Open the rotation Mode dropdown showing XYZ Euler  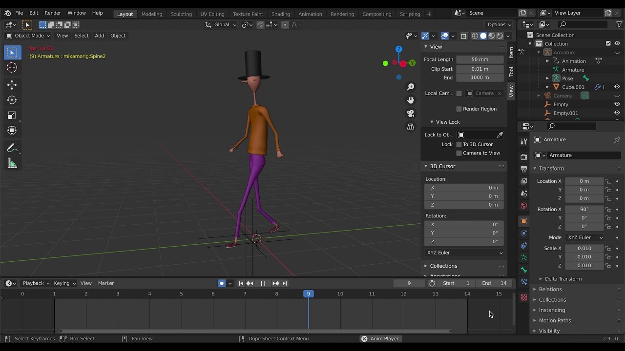[584, 237]
